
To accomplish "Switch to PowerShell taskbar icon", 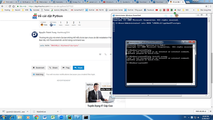I will tap(78, 117).
